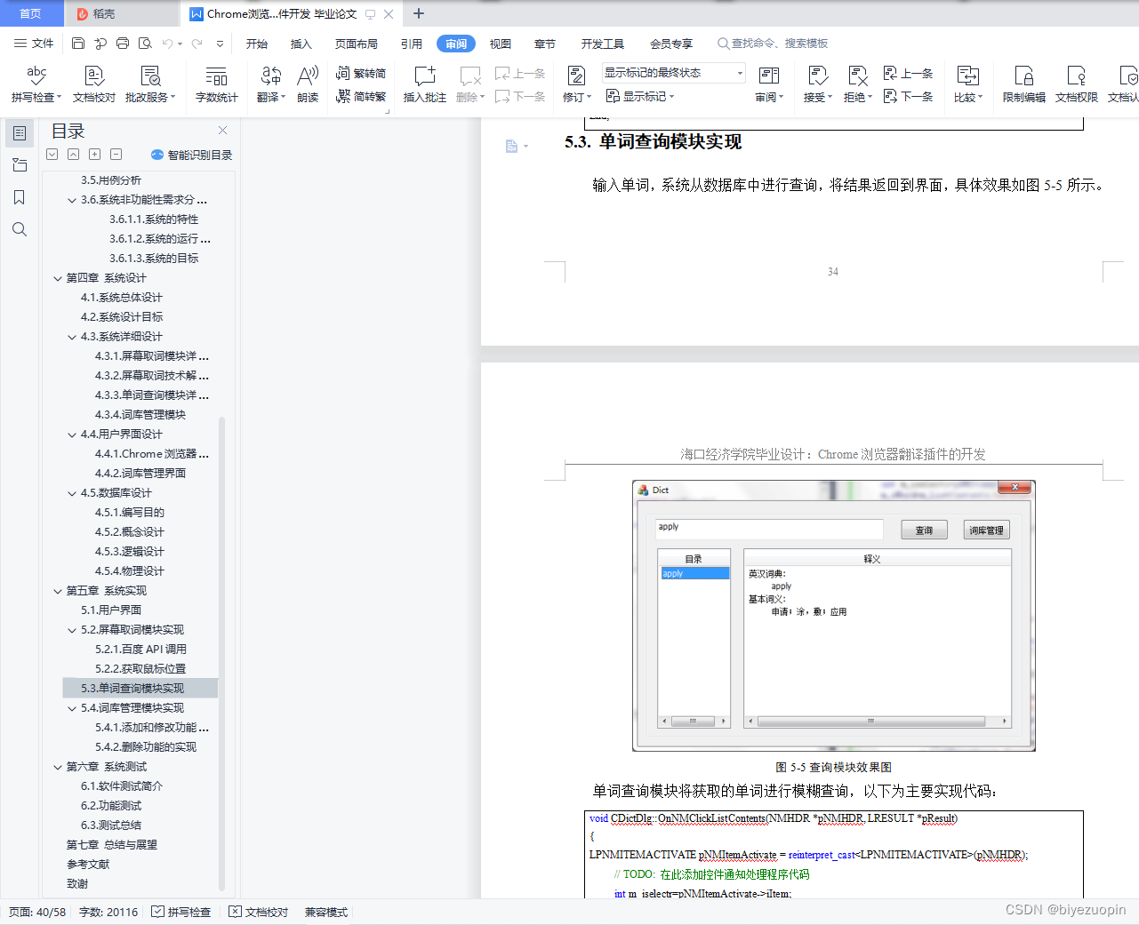Collapse the 第五章 系统实现 node
The image size is (1139, 925).
pyautogui.click(x=58, y=591)
